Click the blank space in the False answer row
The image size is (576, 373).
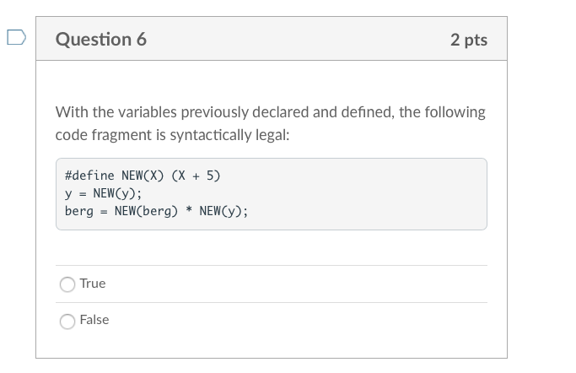tap(293, 321)
